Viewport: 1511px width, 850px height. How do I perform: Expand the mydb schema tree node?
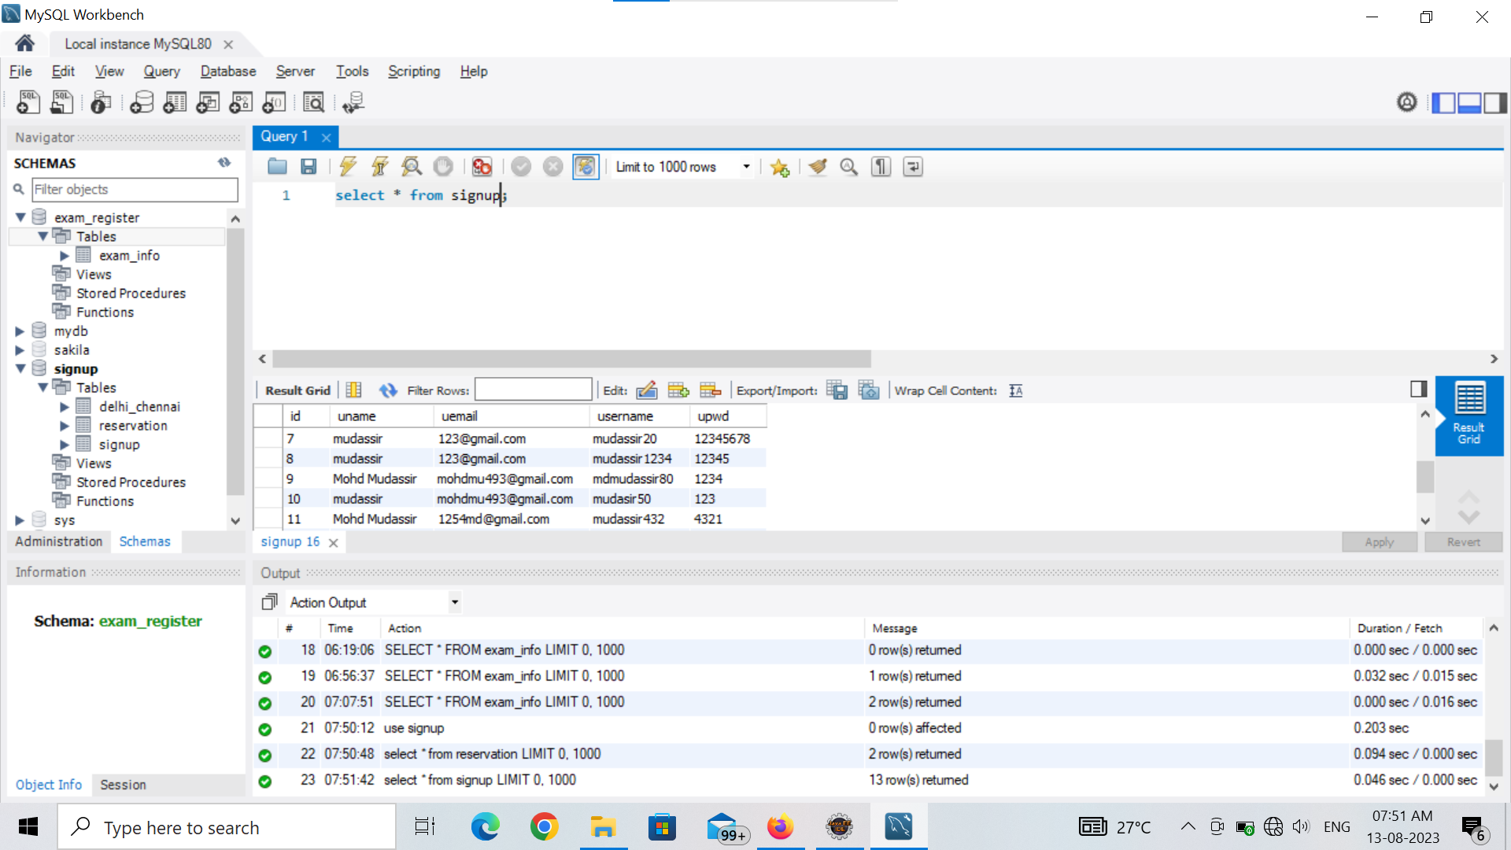[x=20, y=331]
